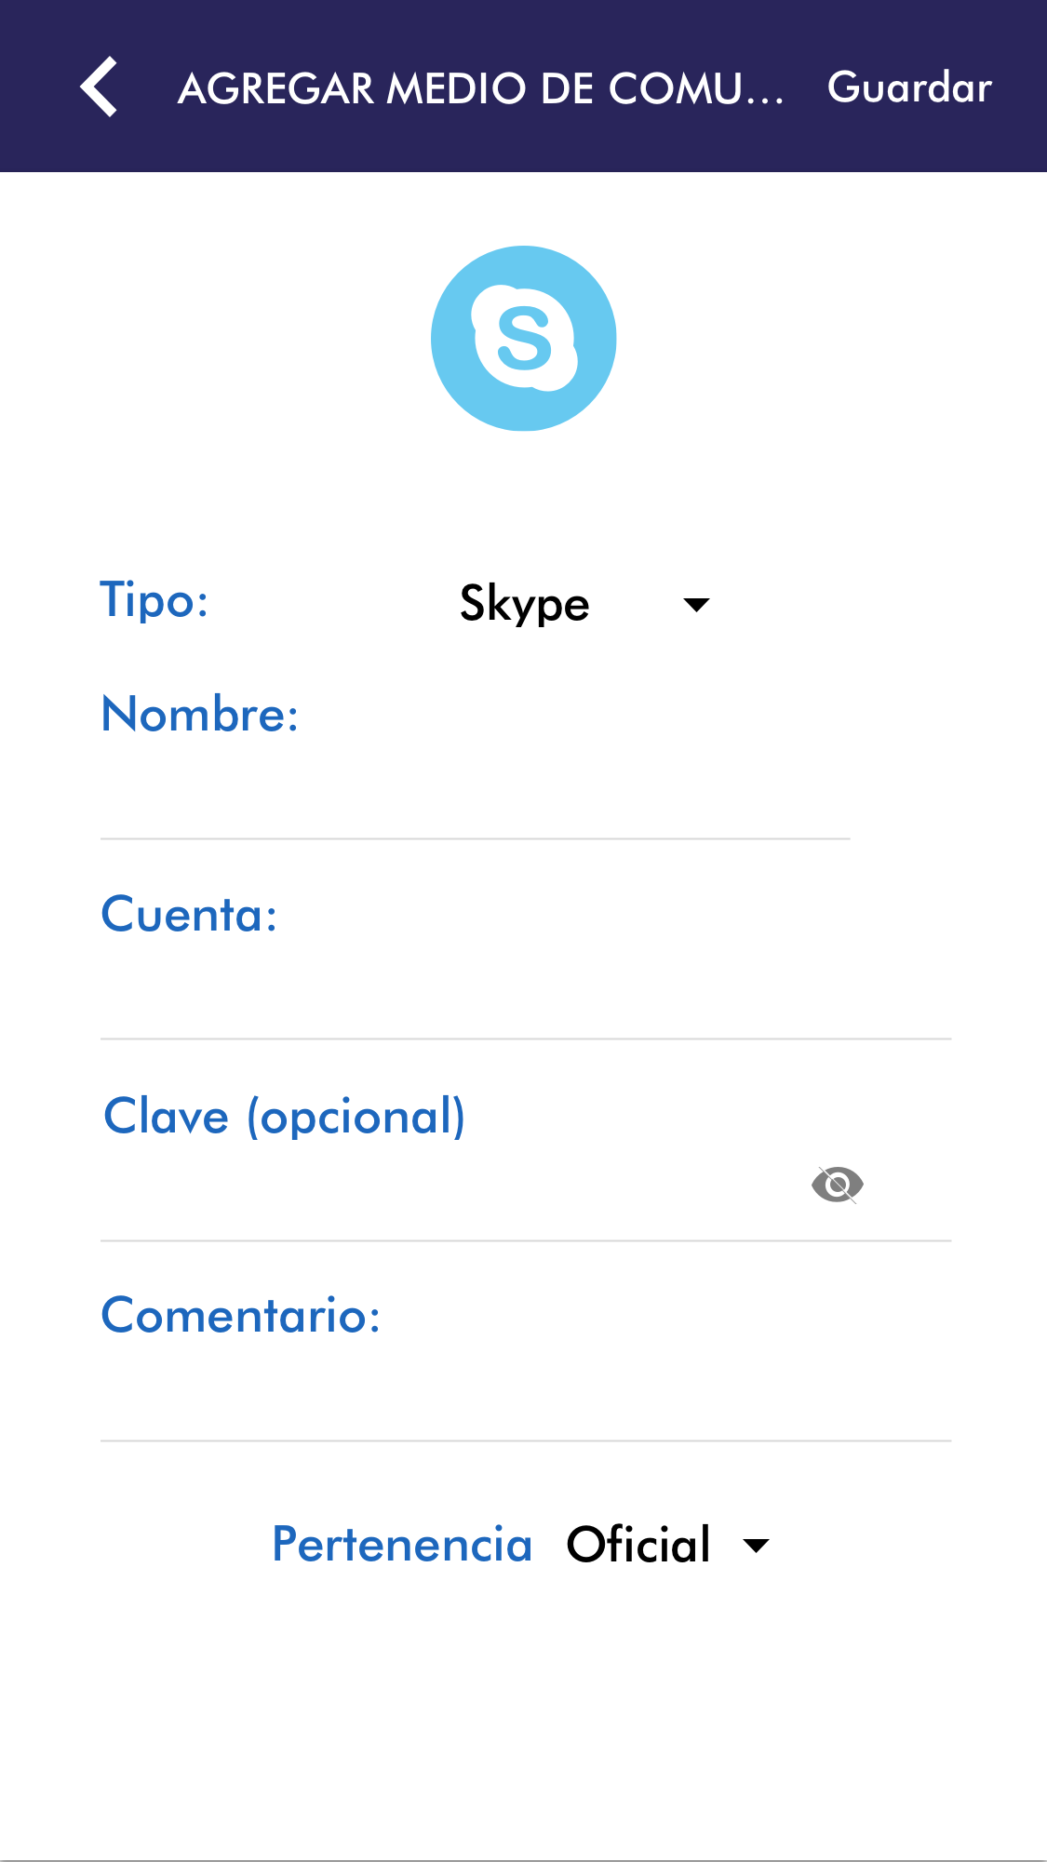Viewport: 1047px width, 1862px height.
Task: Click the Tipo label
Action: click(154, 600)
